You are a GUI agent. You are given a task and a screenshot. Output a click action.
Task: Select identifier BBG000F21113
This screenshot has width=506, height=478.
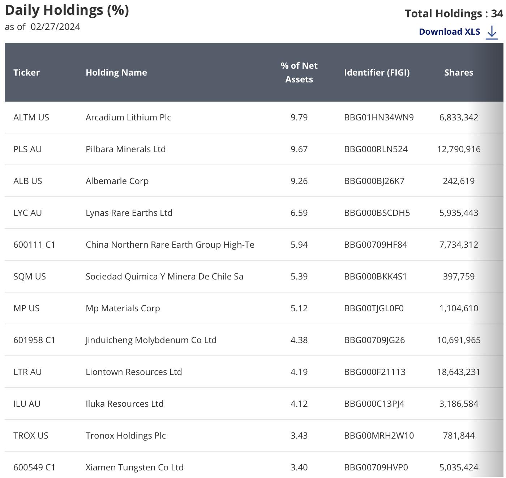(x=375, y=372)
